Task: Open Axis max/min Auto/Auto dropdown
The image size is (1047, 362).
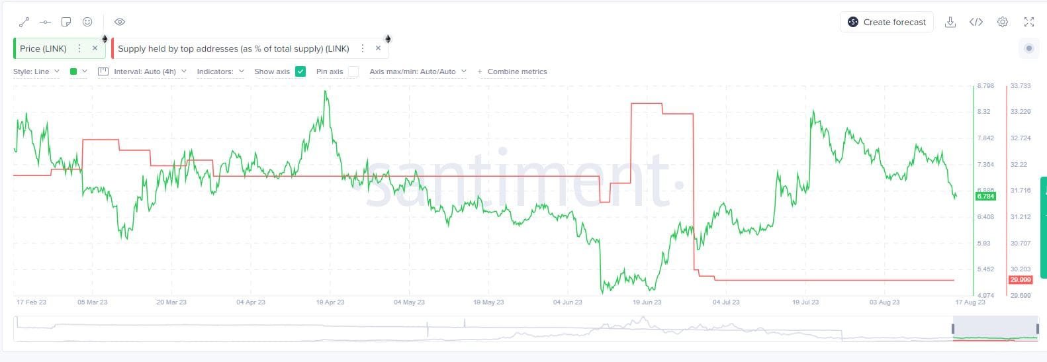Action: coord(418,71)
